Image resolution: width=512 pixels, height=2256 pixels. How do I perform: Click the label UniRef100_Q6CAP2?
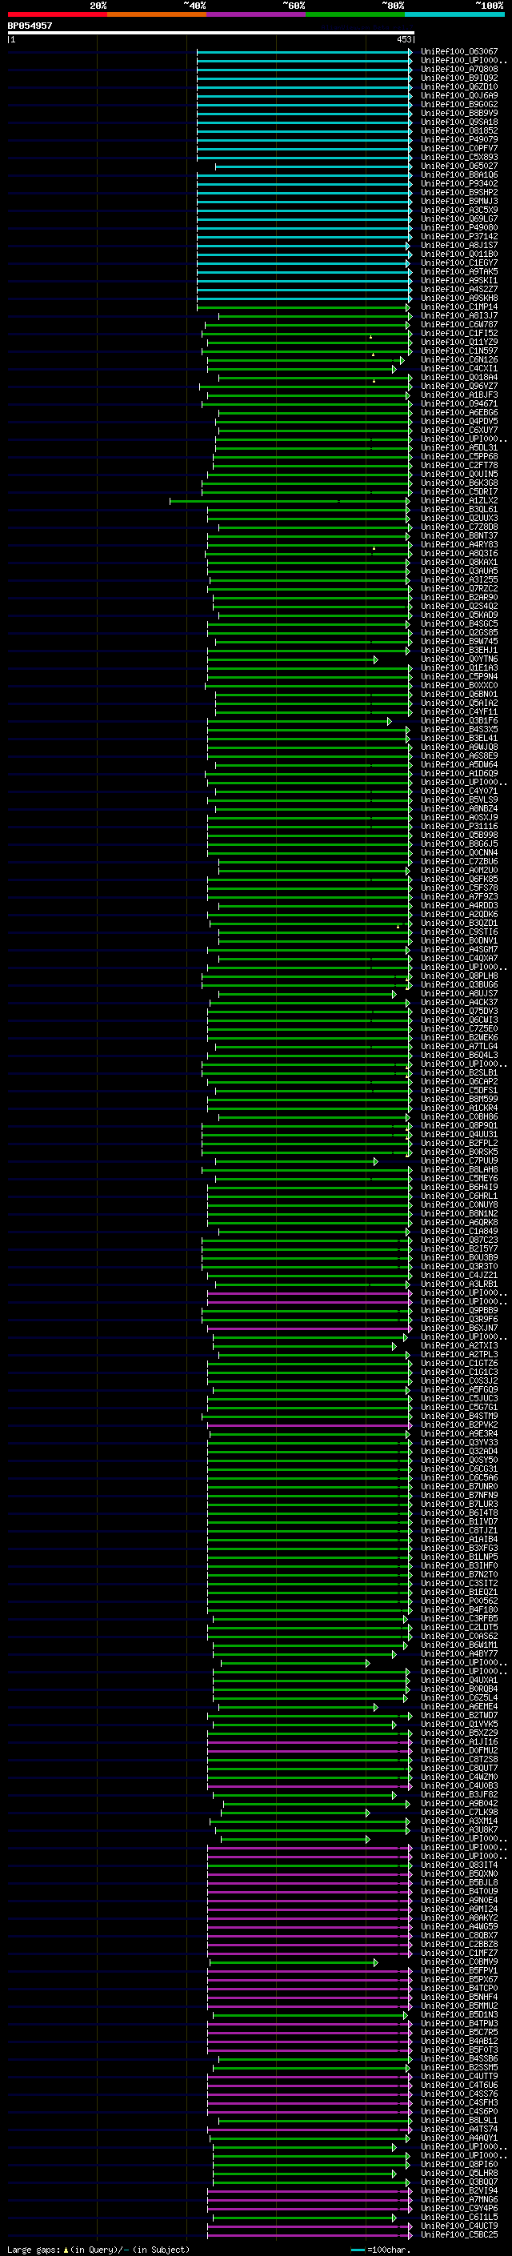coord(459,1082)
